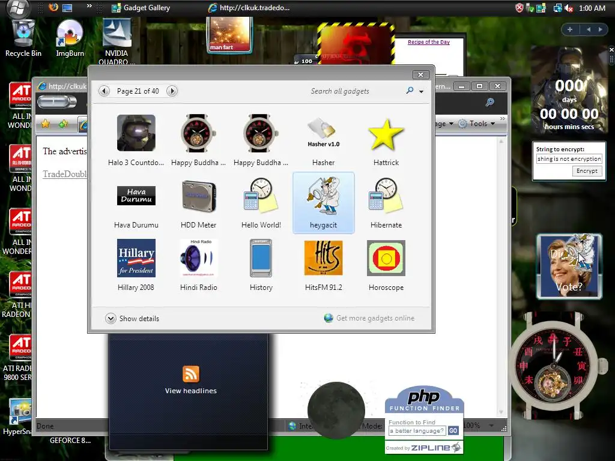Click the Firefox quick launch icon
The width and height of the screenshot is (615, 461).
coord(53,7)
